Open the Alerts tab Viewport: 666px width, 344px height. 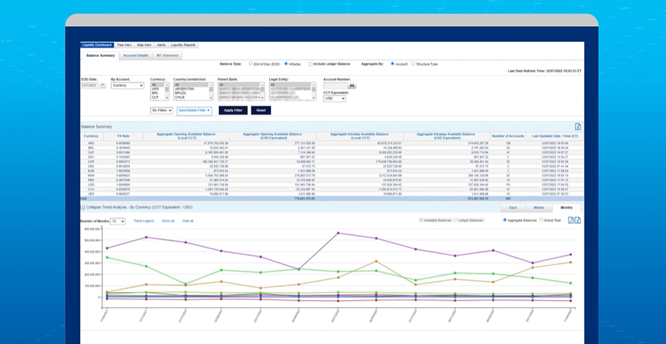(161, 45)
